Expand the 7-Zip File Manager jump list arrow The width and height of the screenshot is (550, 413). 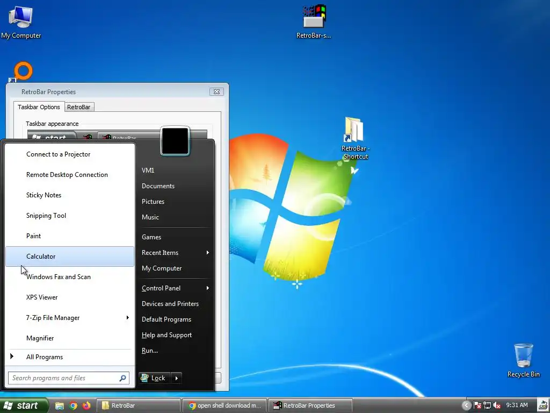[x=128, y=317]
